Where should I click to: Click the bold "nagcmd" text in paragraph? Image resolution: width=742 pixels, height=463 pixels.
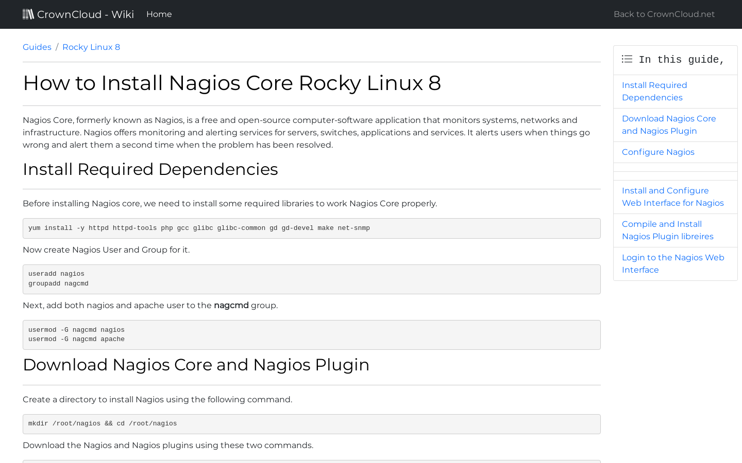[231, 305]
